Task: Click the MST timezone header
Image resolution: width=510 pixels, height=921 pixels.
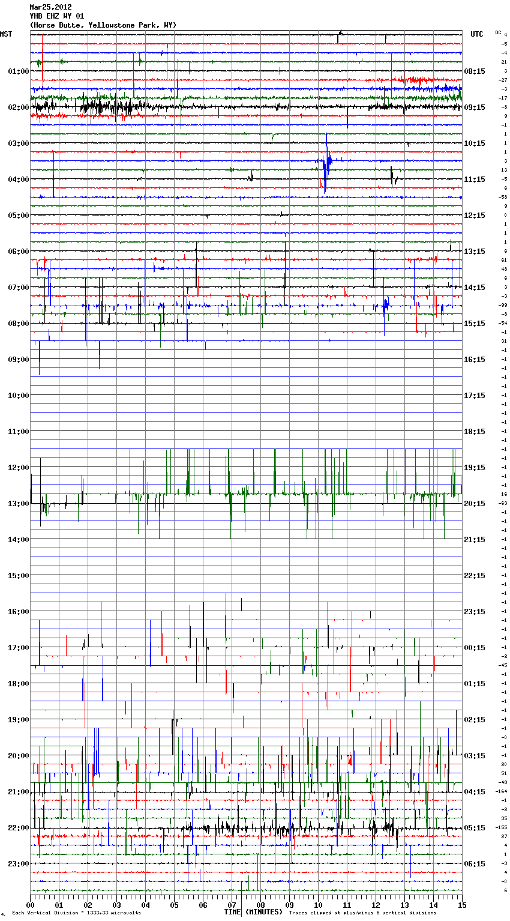Action: 6,34
